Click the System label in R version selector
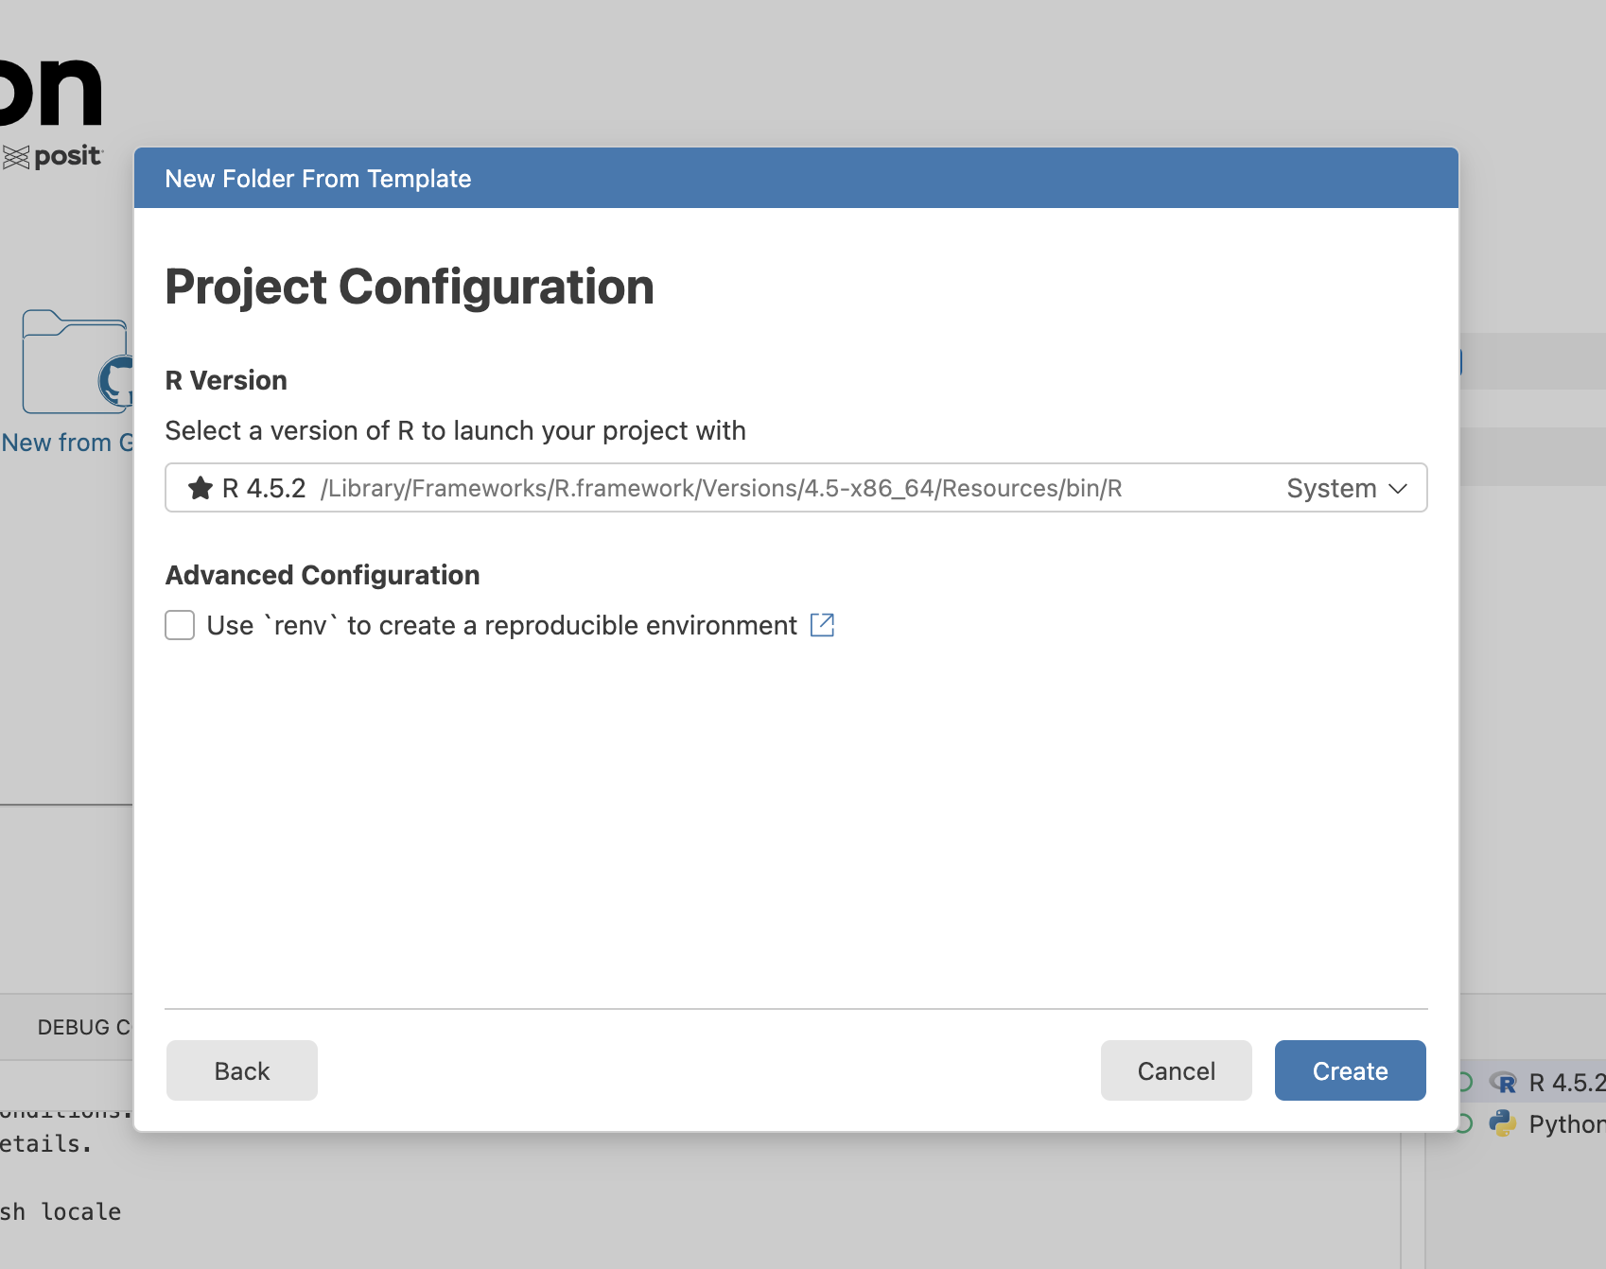The height and width of the screenshot is (1269, 1606). [1331, 488]
